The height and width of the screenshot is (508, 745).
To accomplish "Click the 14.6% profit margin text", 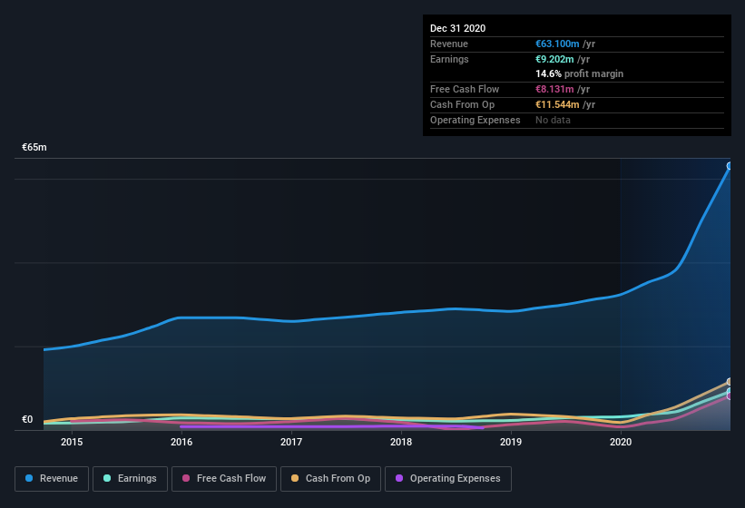I will 579,73.
